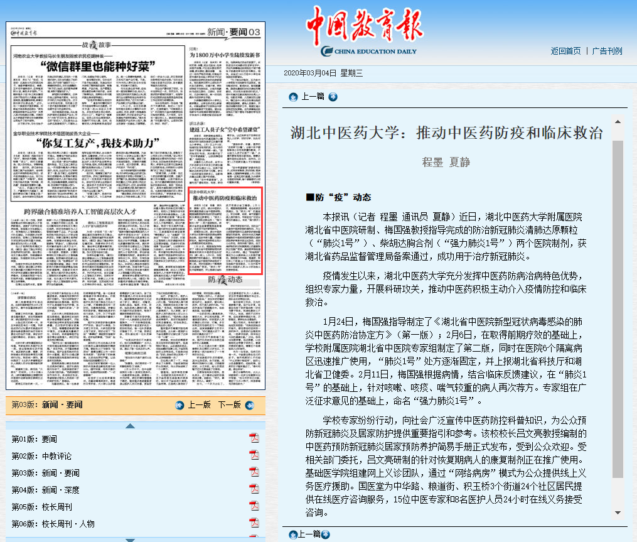Click the previous article arrow icon at top
Screen dimensions: 637x542
pos(293,97)
